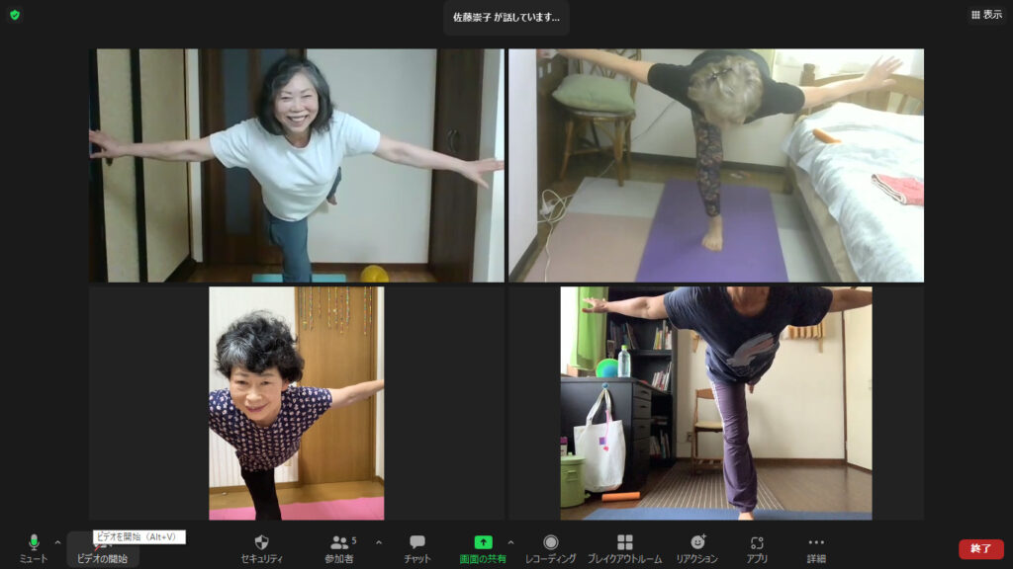The image size is (1013, 569).
Task: Click the red 終了 end meeting button
Action: [x=980, y=548]
